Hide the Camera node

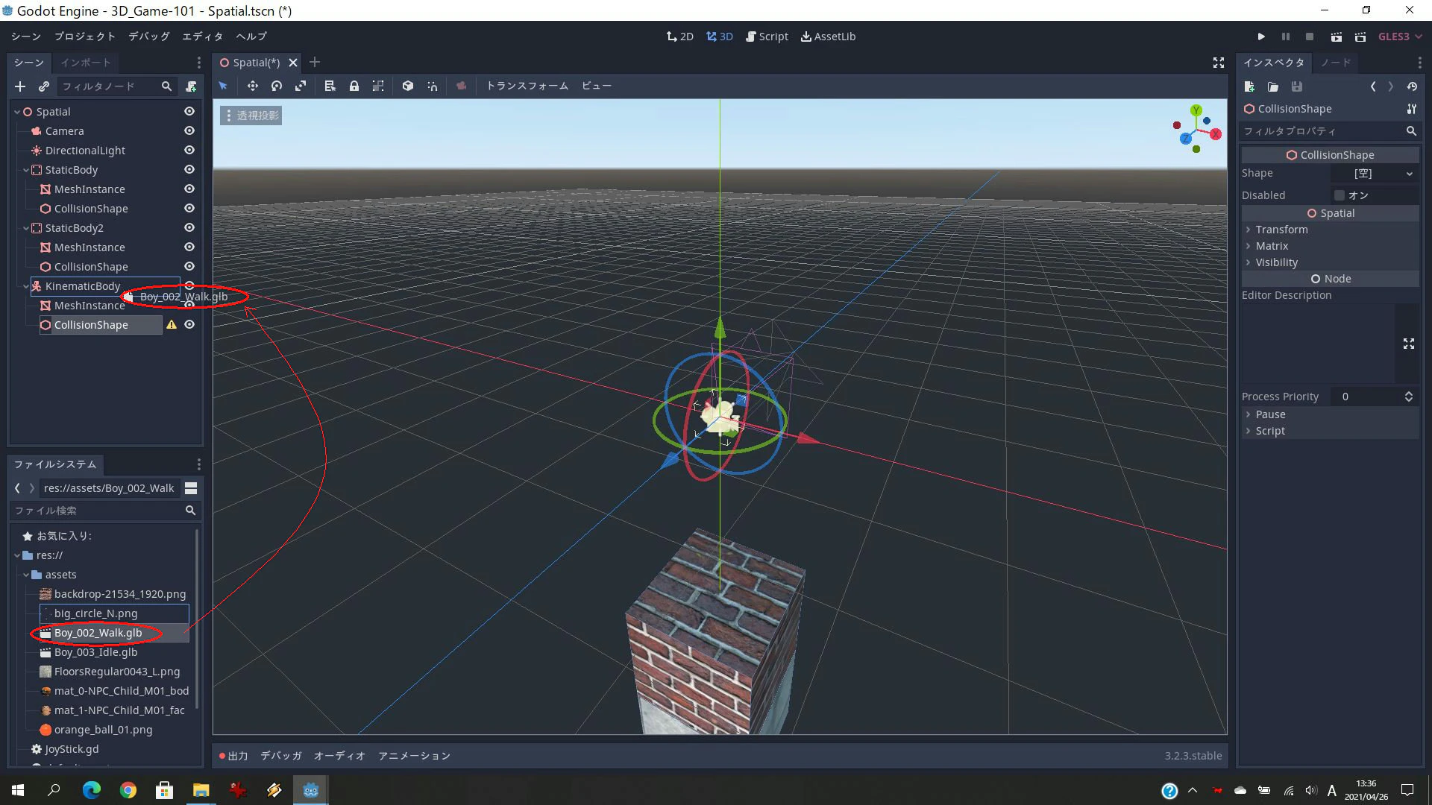click(x=189, y=131)
